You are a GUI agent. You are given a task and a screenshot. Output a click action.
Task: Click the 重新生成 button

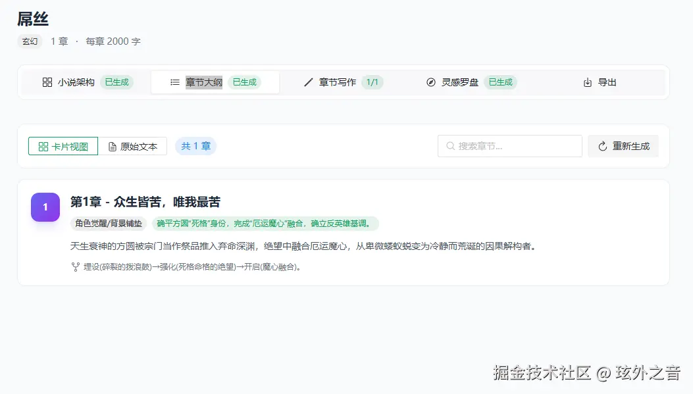coord(623,146)
